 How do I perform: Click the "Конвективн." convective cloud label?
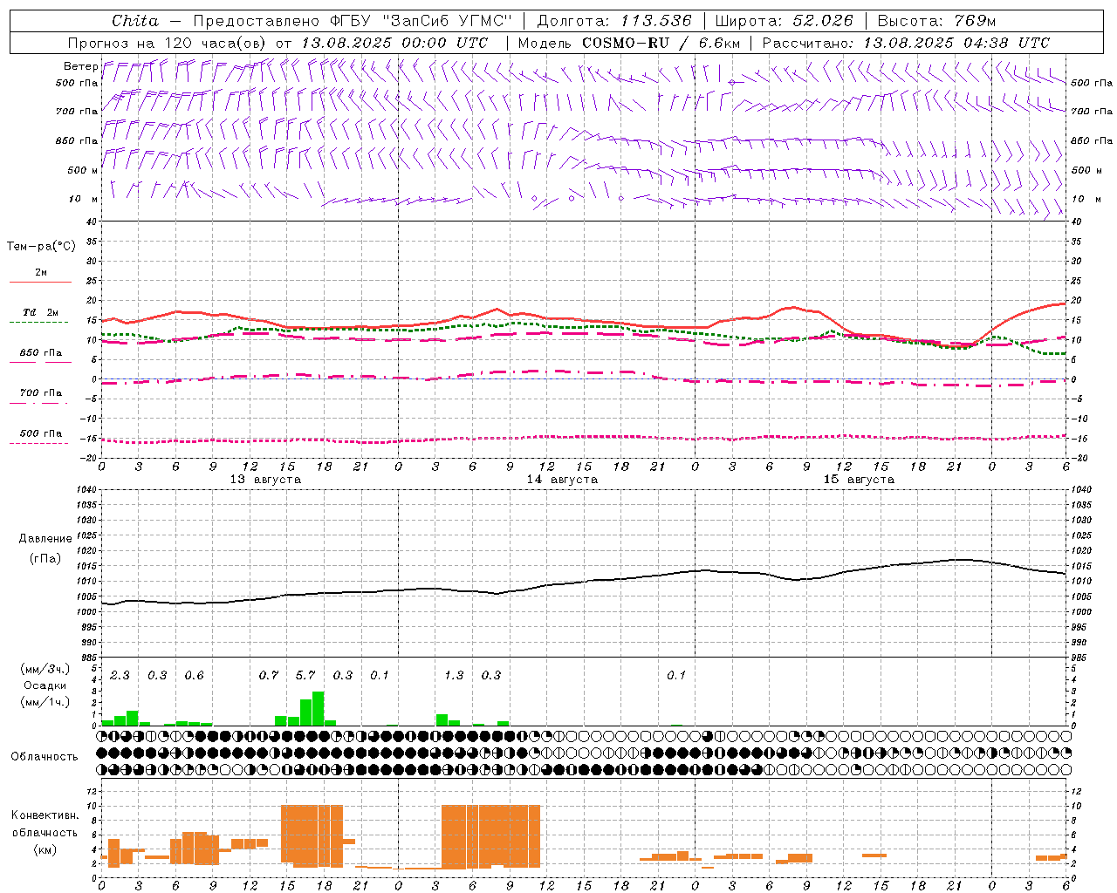(x=45, y=815)
